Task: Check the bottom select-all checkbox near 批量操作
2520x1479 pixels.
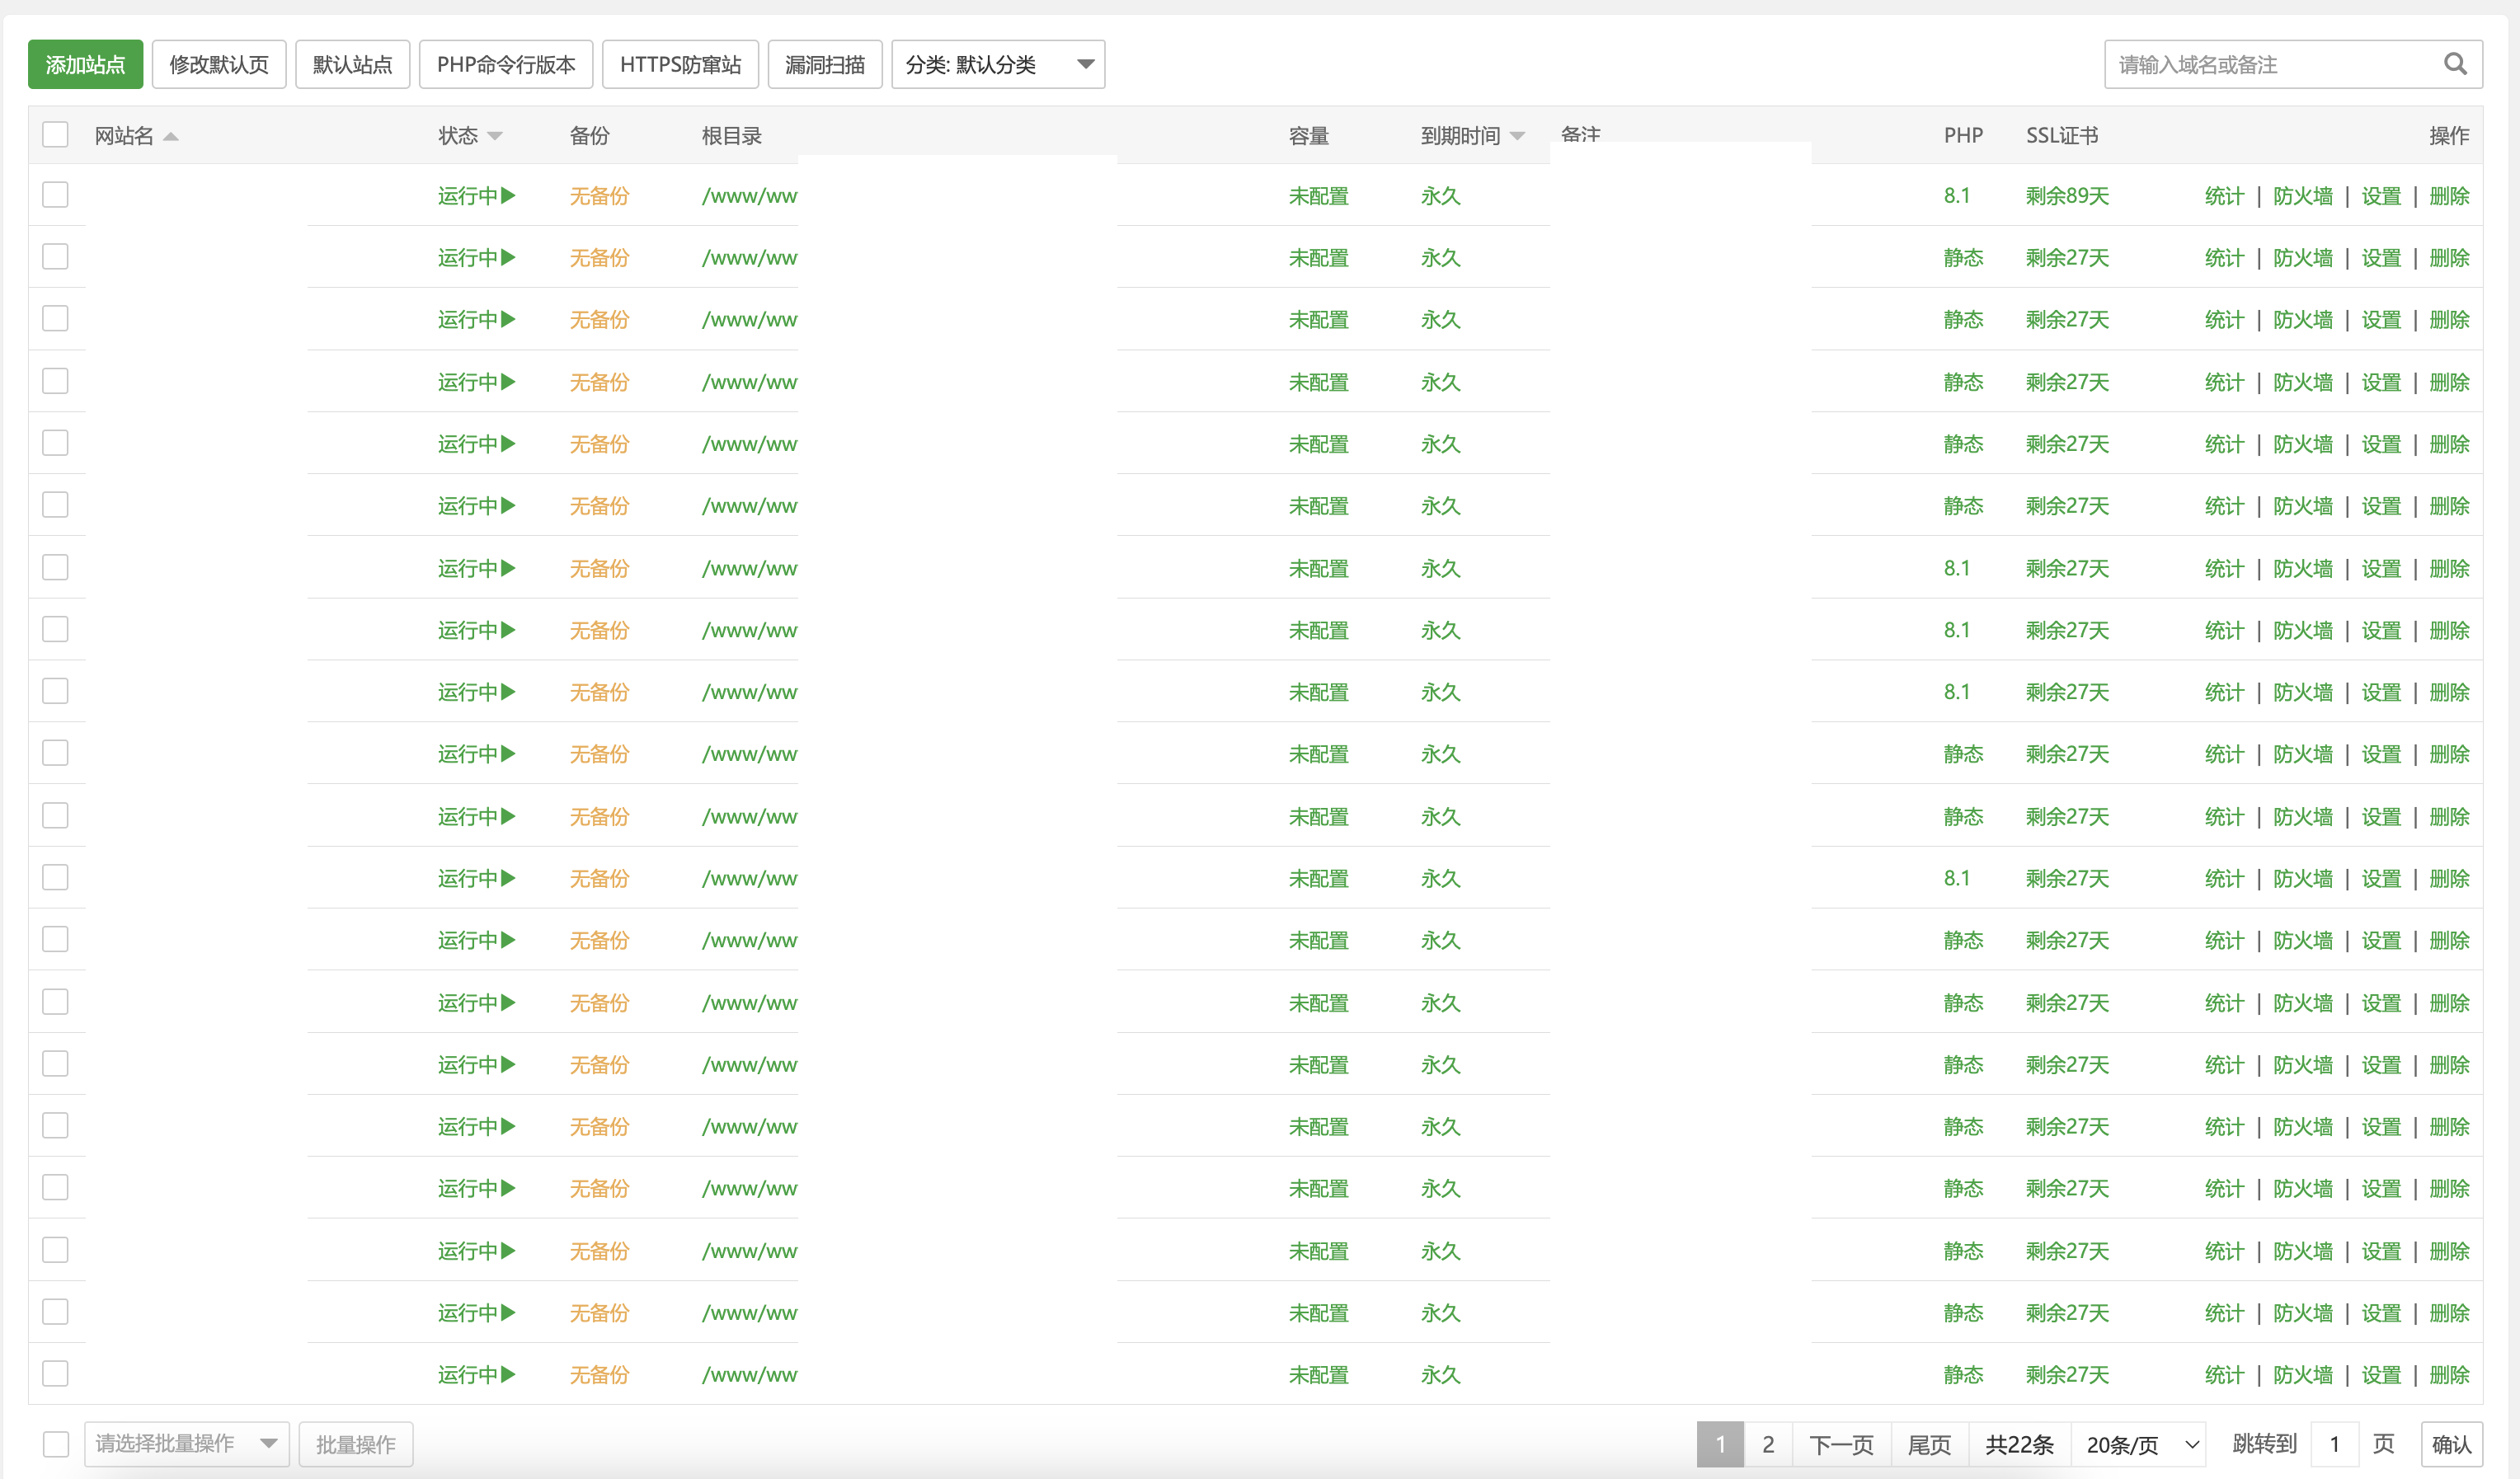Action: pyautogui.click(x=55, y=1444)
